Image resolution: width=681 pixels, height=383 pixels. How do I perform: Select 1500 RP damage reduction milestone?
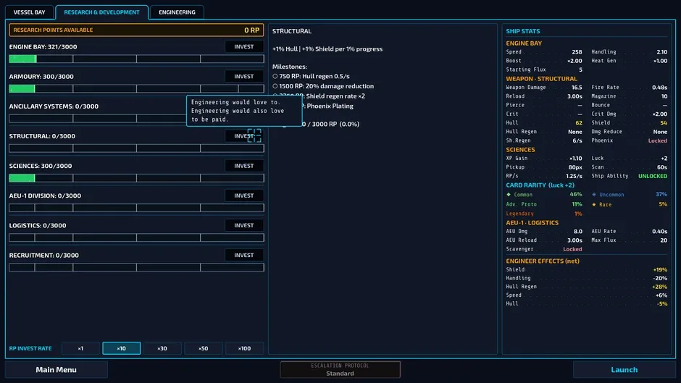(323, 86)
